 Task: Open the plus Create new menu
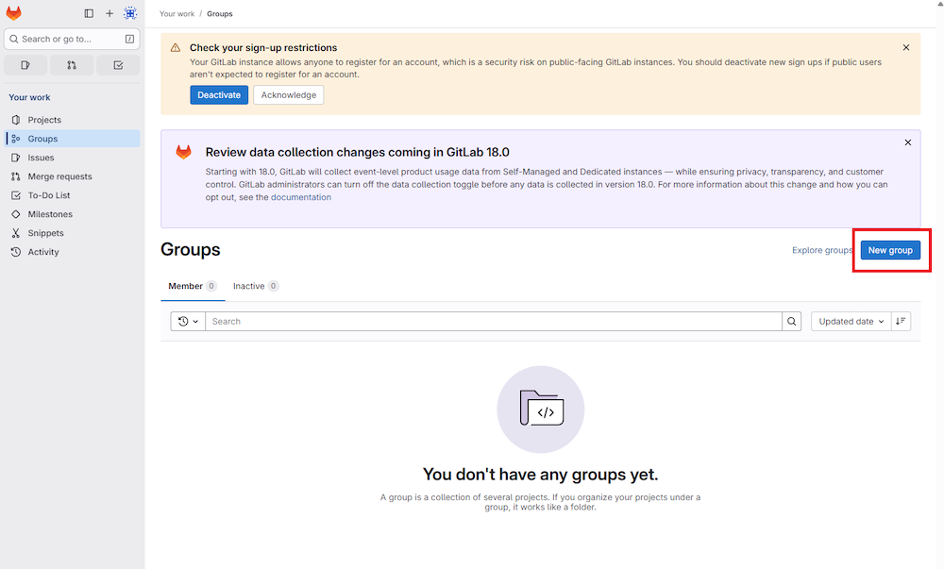[110, 13]
